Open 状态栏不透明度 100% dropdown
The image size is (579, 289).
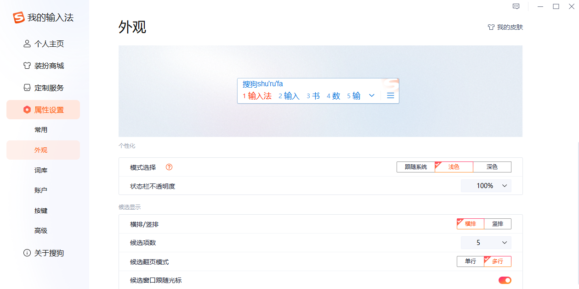click(x=486, y=186)
